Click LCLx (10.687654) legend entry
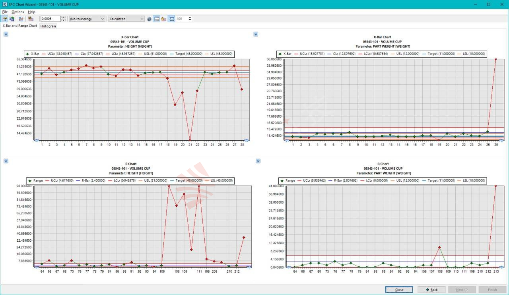The width and height of the screenshot is (509, 295). pyautogui.click(x=373, y=54)
